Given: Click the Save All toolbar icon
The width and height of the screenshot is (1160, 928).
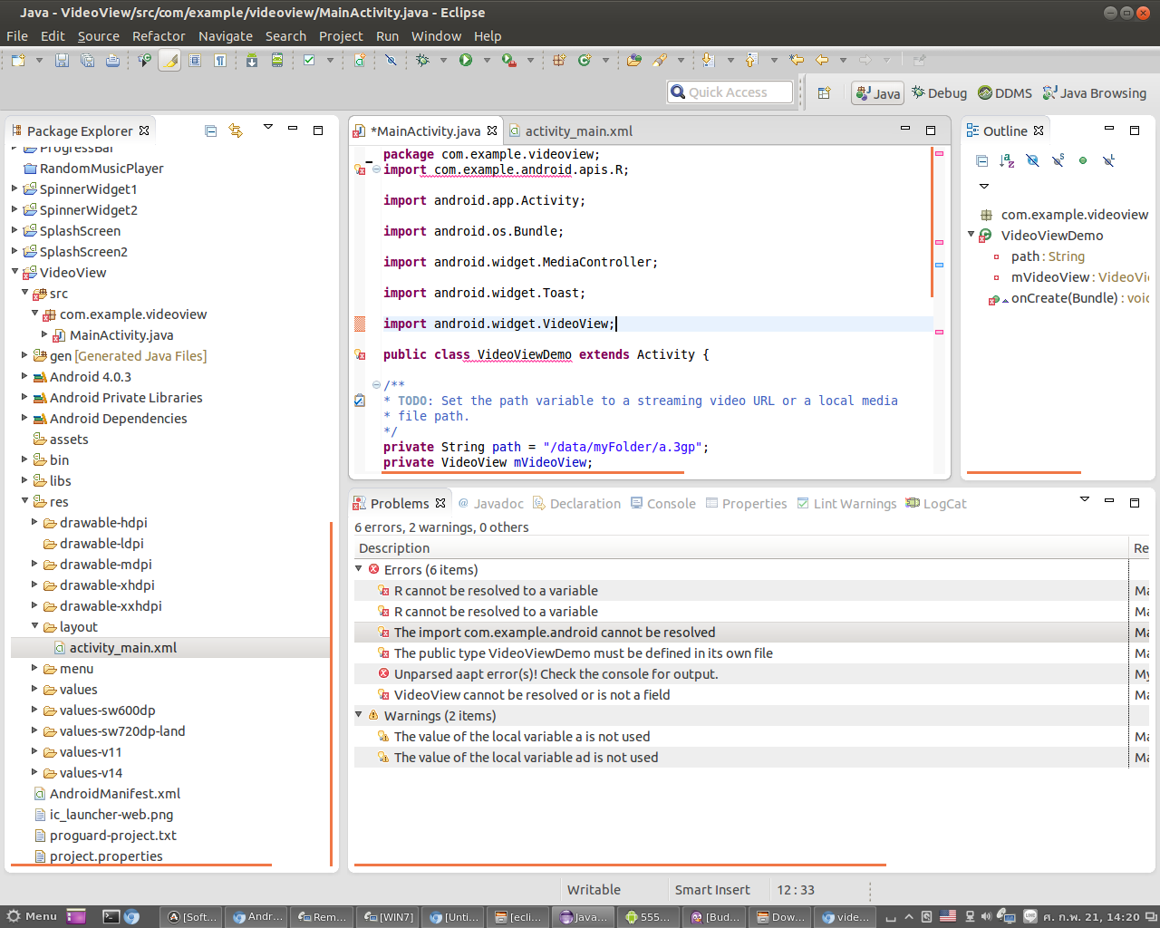Looking at the screenshot, I should [87, 60].
